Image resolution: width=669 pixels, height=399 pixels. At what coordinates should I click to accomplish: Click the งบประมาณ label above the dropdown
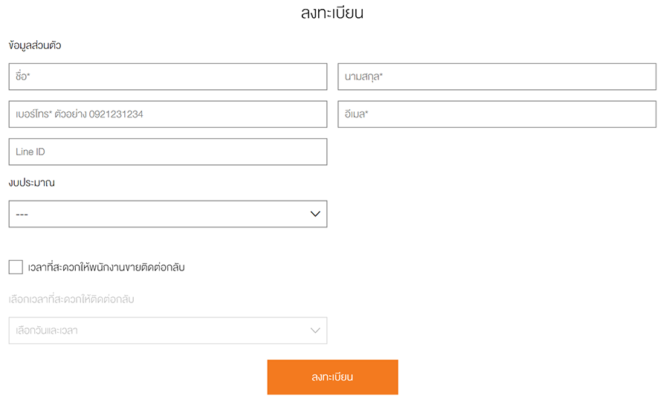click(32, 182)
